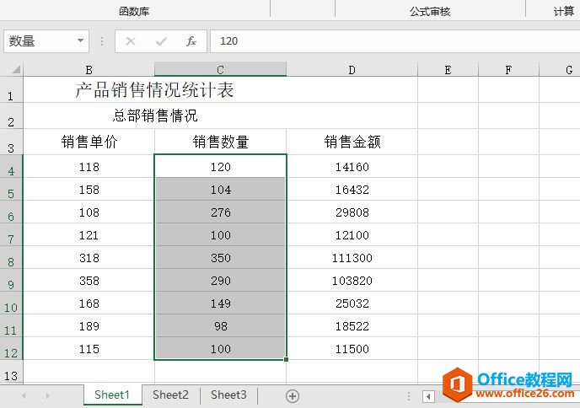Click cell with value 158

pos(89,189)
